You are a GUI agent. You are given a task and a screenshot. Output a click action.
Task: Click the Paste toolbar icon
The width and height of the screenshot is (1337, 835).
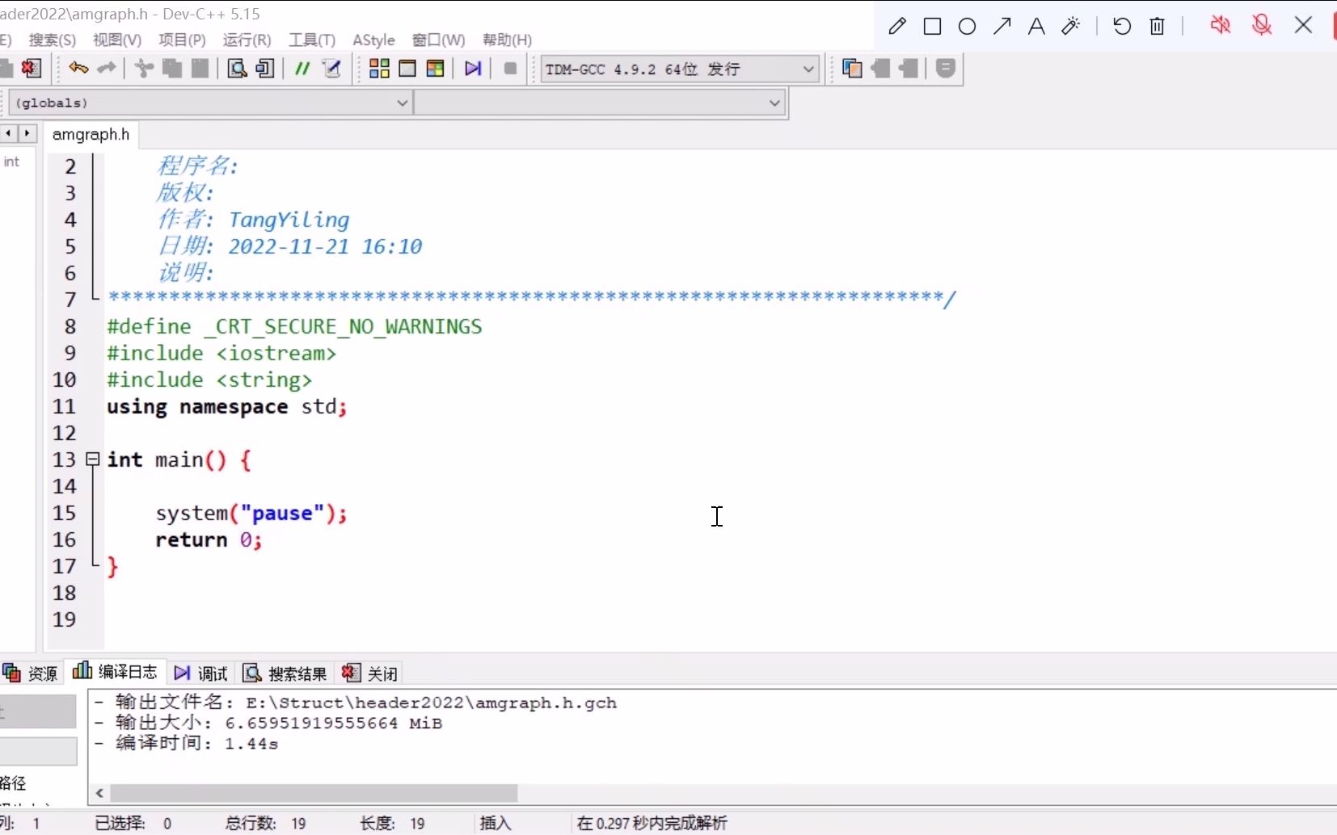200,69
